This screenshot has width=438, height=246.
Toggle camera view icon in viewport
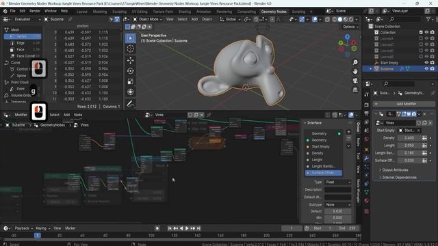point(355,81)
